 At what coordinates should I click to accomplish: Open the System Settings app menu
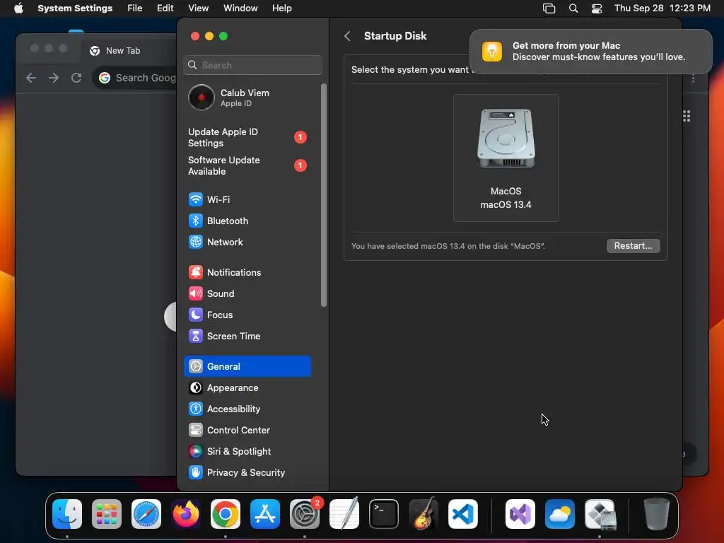[x=75, y=8]
